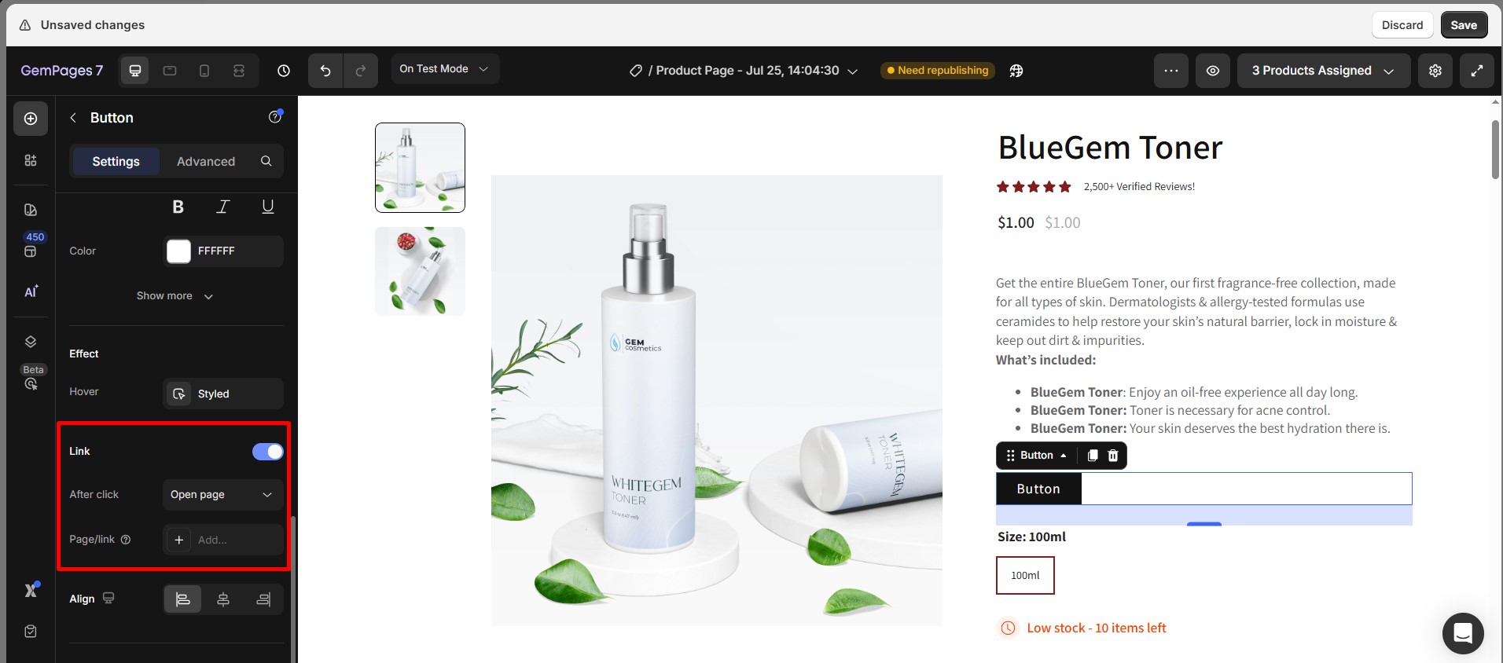Apply bold formatting to button text
Screen dimensions: 1503x663
178,207
